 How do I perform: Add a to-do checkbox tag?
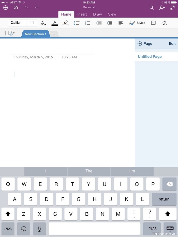pos(153,23)
